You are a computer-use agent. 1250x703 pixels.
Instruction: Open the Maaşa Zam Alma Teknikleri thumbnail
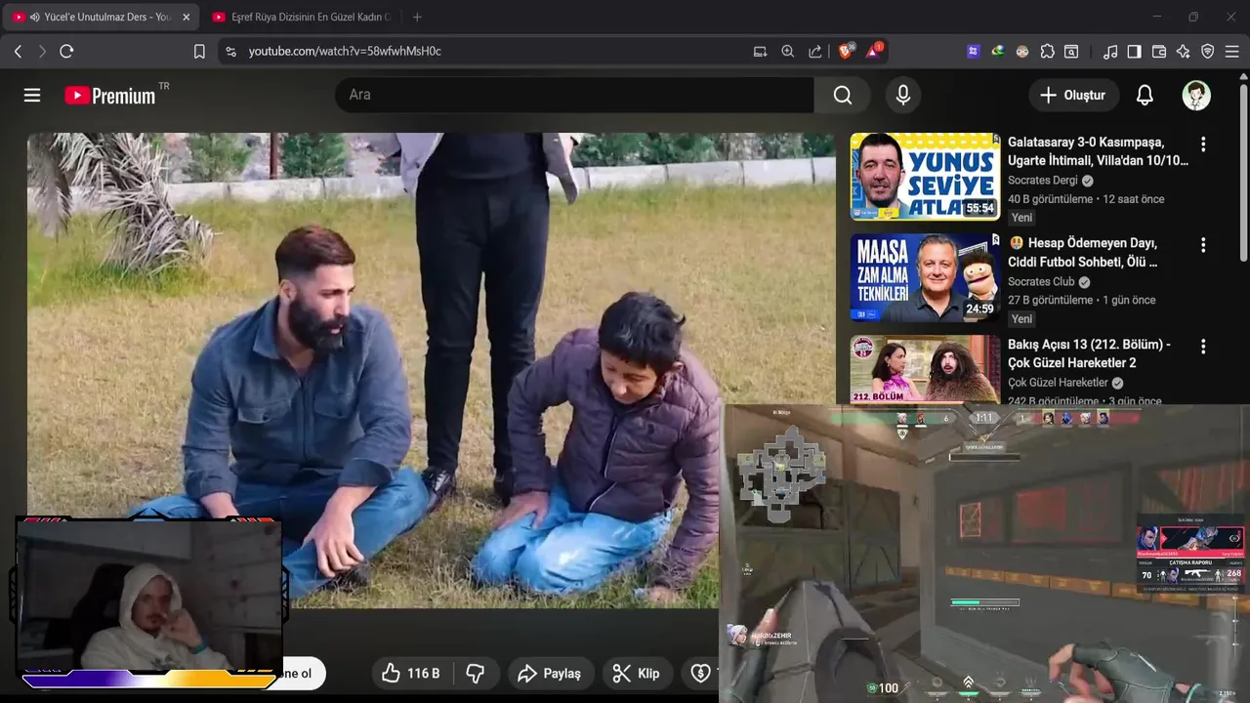tap(925, 277)
